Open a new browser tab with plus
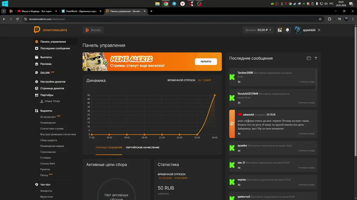The width and height of the screenshot is (357, 200). (151, 11)
